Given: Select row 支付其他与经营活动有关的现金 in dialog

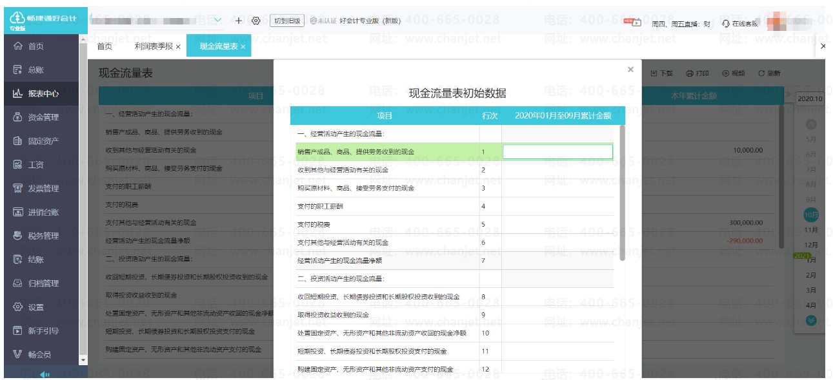Looking at the screenshot, I should tap(454, 243).
